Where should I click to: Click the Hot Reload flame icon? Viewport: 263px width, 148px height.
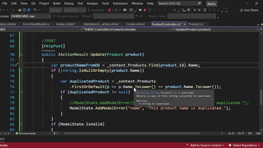click(x=109, y=10)
